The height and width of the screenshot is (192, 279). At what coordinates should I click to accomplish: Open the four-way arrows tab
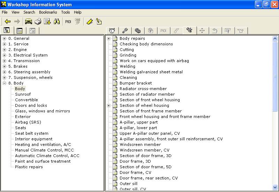(x=202, y=31)
